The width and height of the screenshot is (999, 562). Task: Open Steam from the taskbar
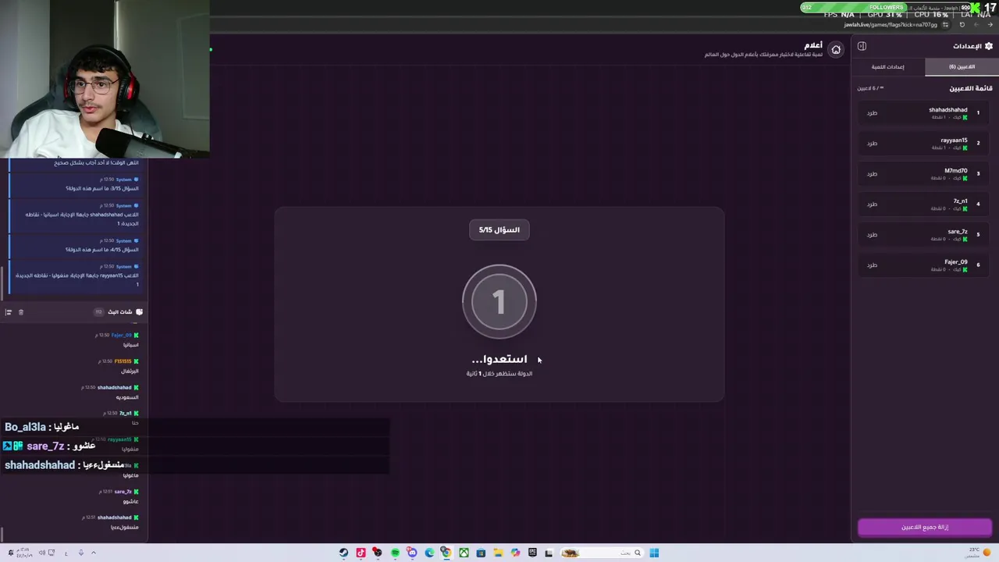point(343,553)
